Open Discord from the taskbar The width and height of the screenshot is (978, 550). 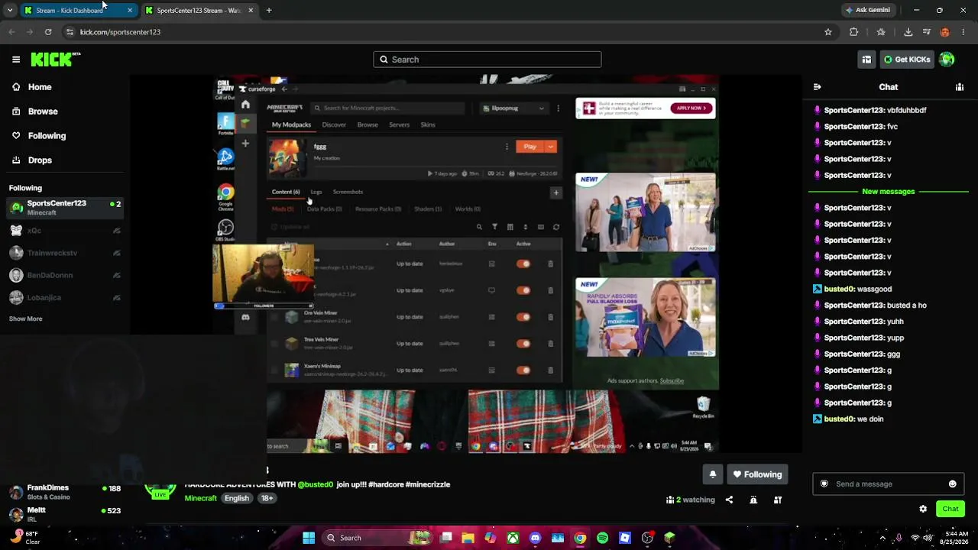point(535,538)
